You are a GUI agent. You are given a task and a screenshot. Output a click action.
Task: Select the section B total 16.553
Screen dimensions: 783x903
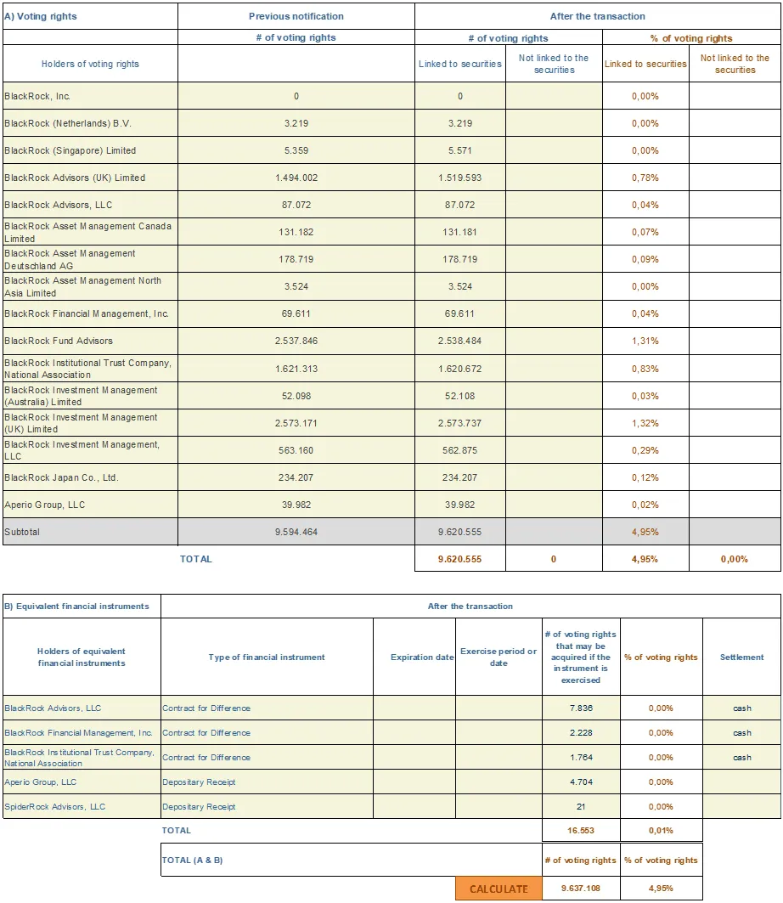[x=581, y=830]
